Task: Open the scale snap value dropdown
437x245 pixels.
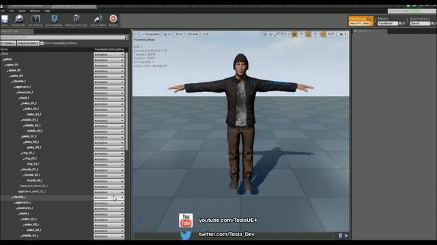Action: (x=331, y=34)
